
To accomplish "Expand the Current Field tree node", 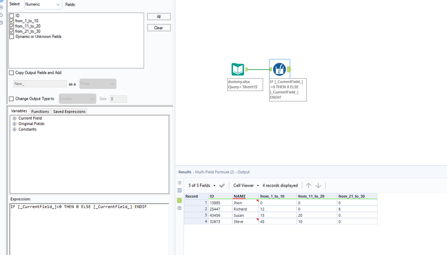I will point(14,118).
